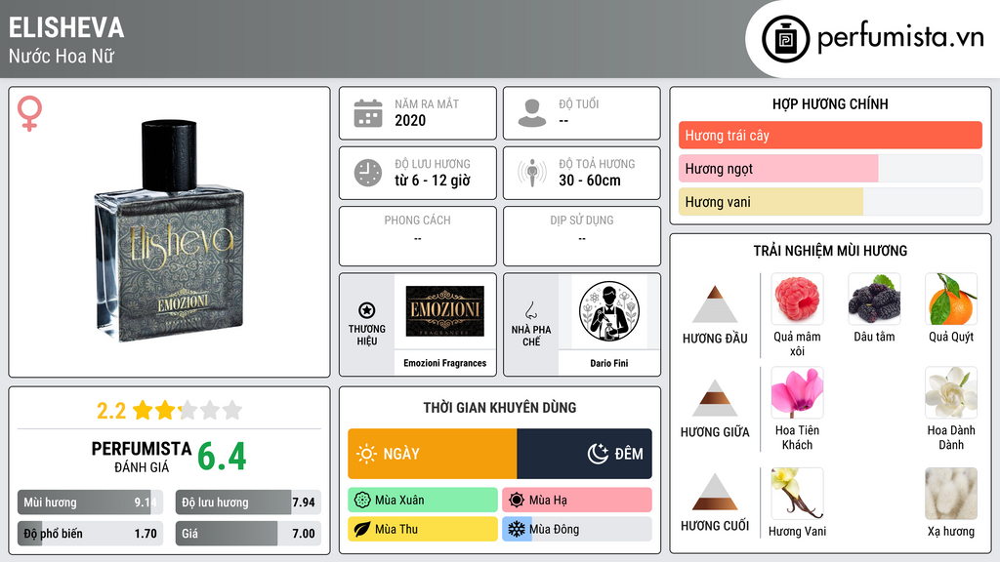Click the 2.2 star rating row
Viewport: 1000px width, 562px height.
[x=169, y=410]
